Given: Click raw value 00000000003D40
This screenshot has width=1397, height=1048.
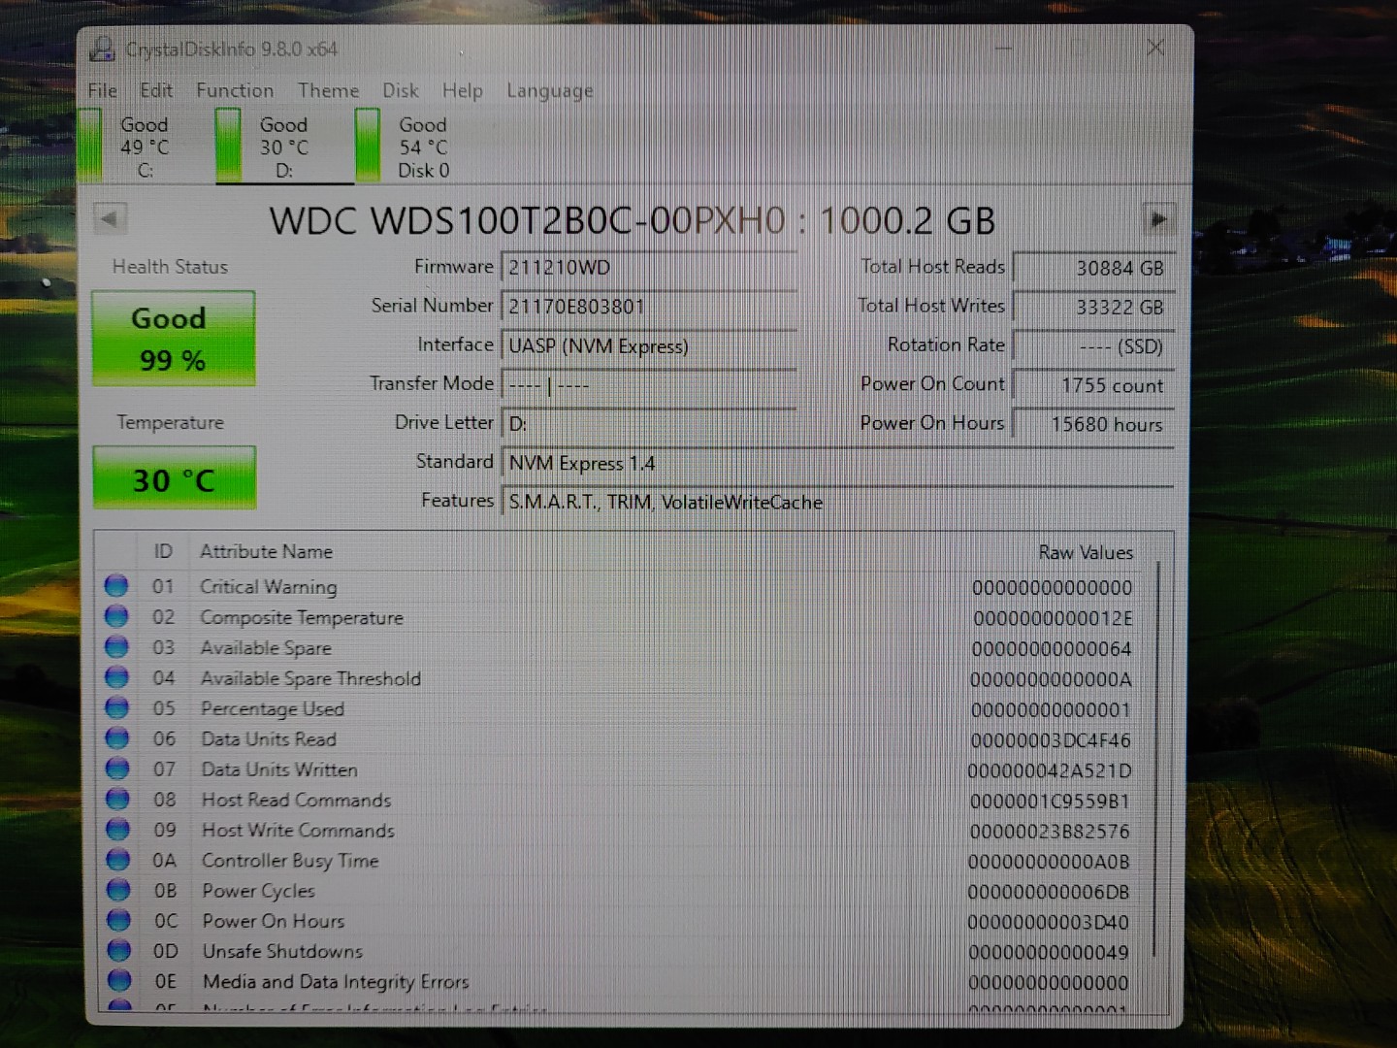Looking at the screenshot, I should click(x=1049, y=922).
